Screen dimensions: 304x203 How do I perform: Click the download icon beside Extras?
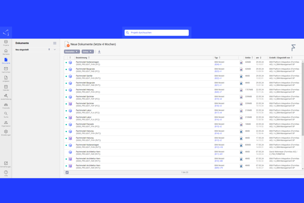pyautogui.click(x=99, y=52)
